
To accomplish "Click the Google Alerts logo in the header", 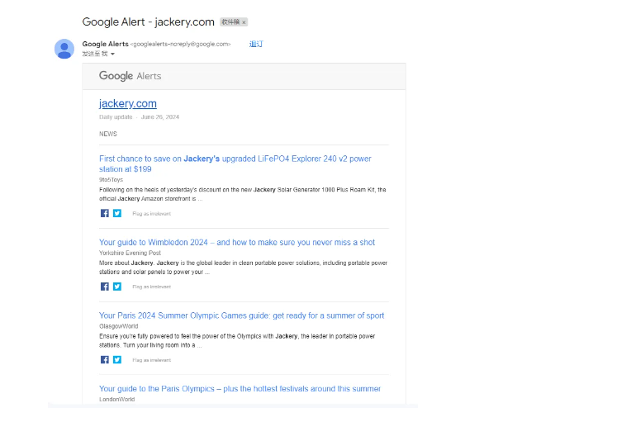I will (x=130, y=76).
